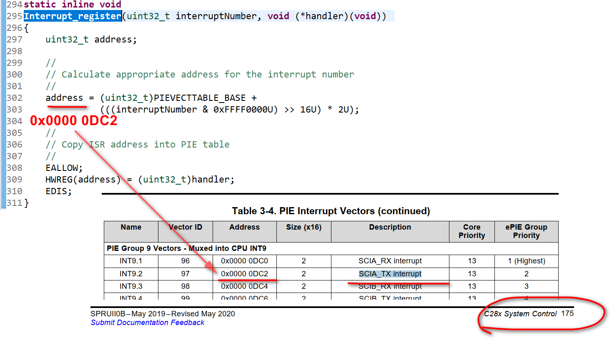Image resolution: width=612 pixels, height=343 pixels.
Task: Click the 'SPRUII0B–May 2019–Revised May 2020' footer
Action: pos(163,314)
